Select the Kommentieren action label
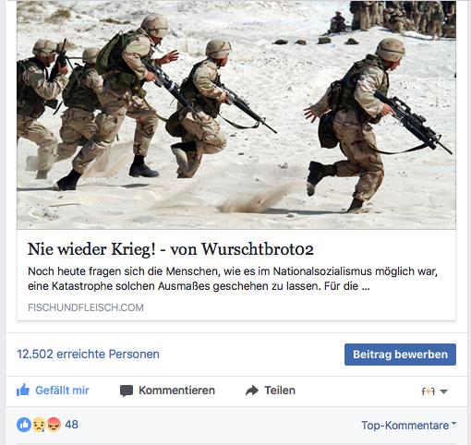Viewport: 471px width, 445px height. click(176, 391)
